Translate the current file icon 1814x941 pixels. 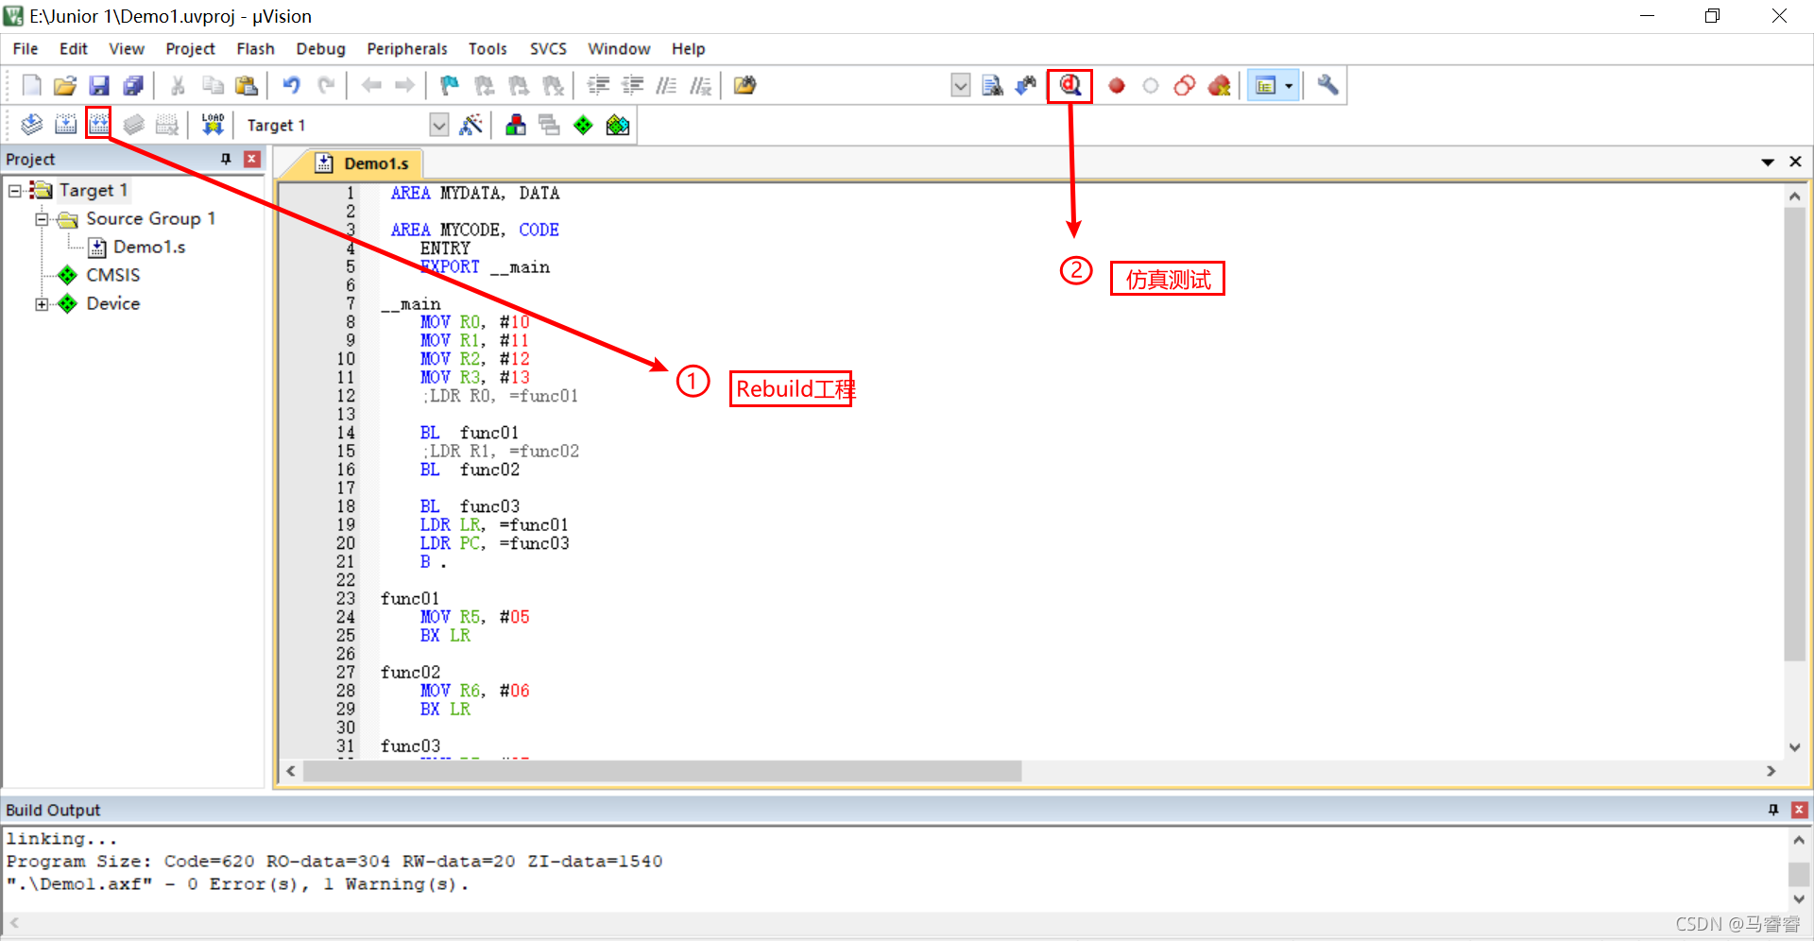tap(31, 125)
